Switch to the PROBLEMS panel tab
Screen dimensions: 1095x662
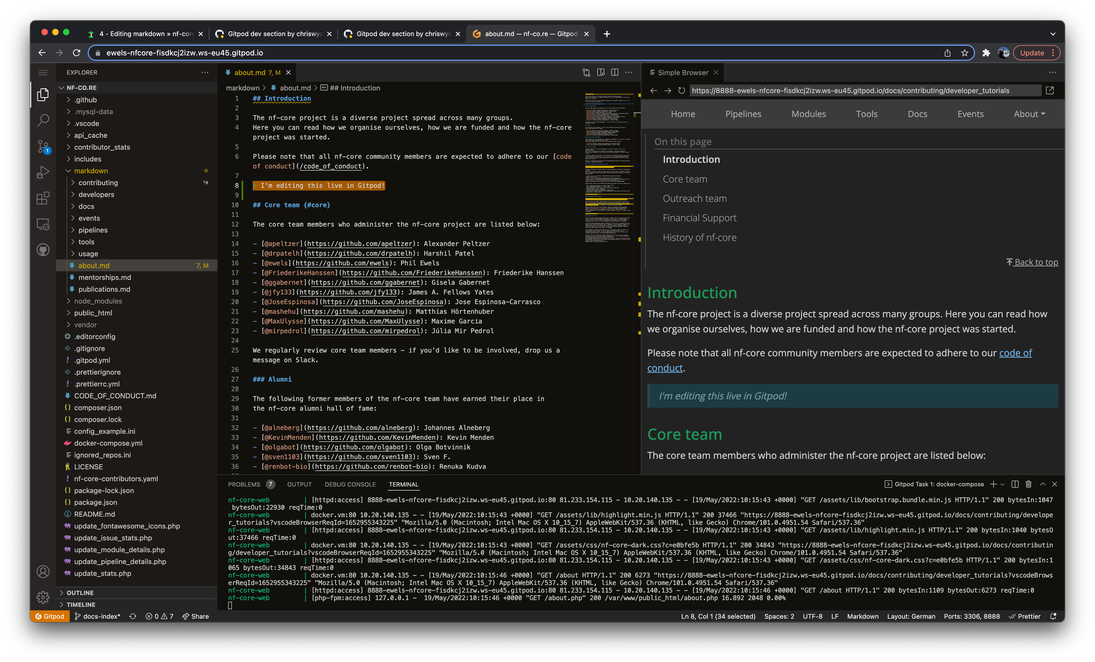point(244,484)
